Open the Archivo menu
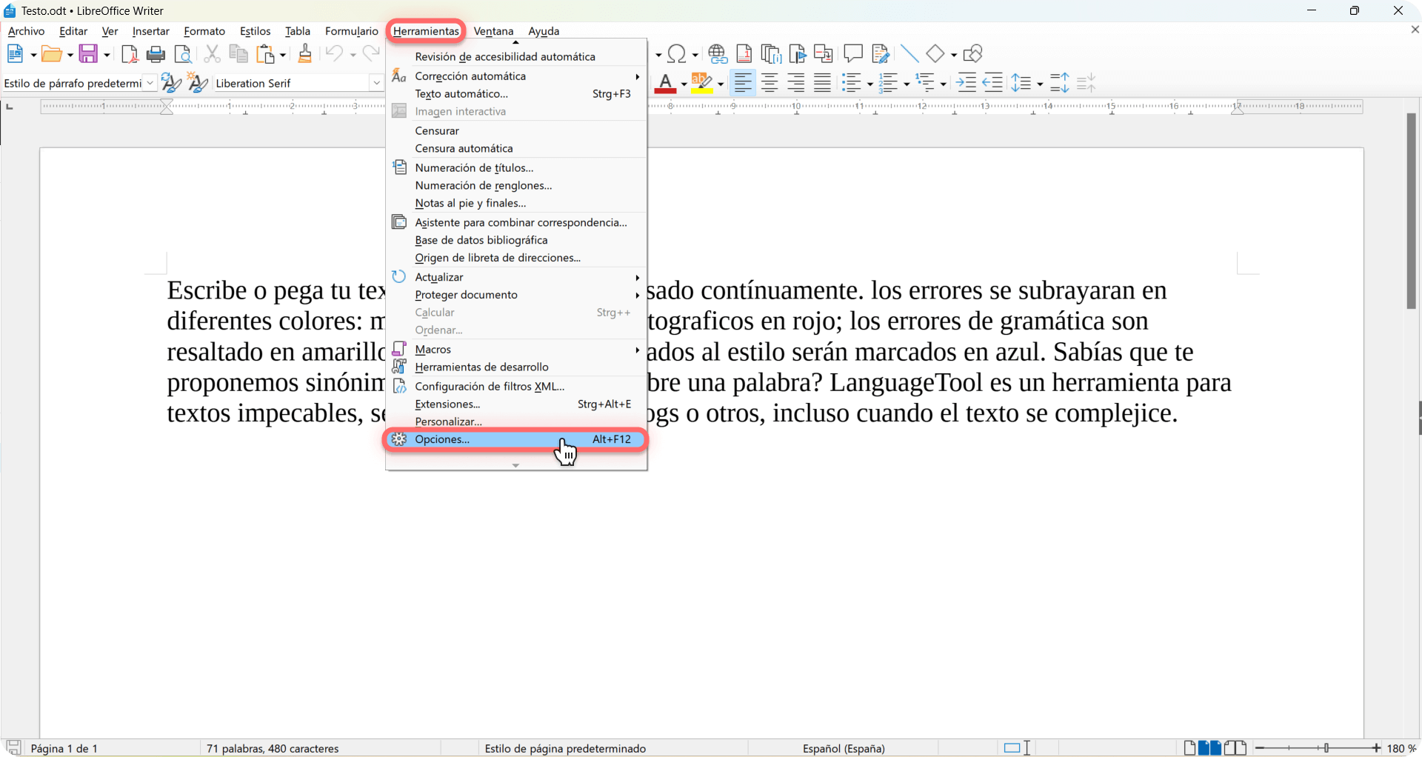 [26, 31]
